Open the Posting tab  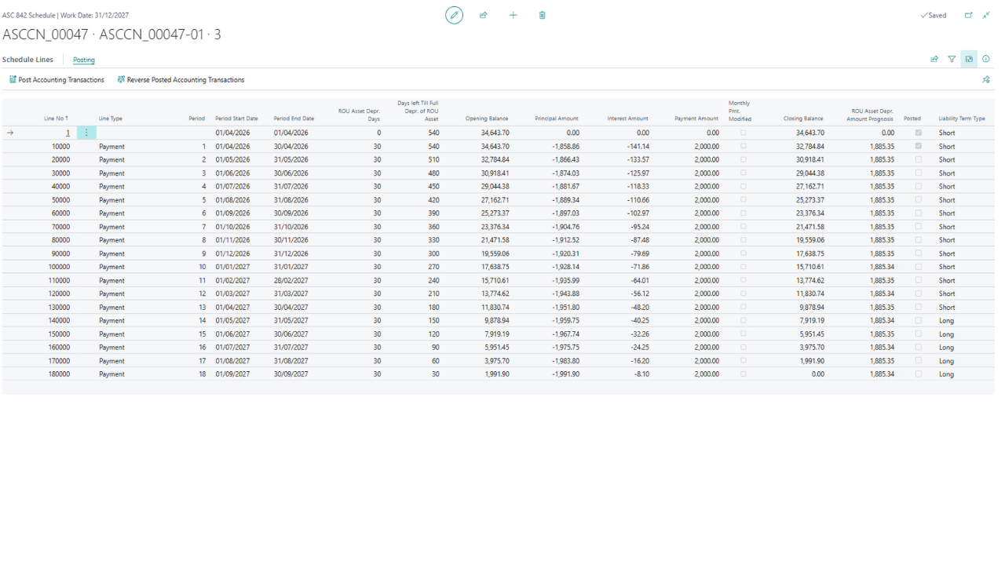pos(84,60)
